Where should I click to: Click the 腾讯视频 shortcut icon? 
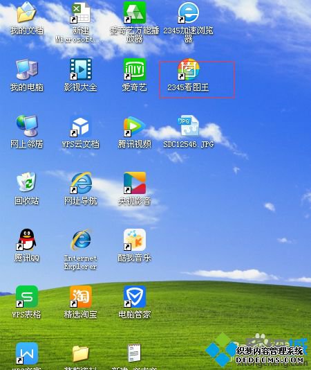[x=135, y=126]
